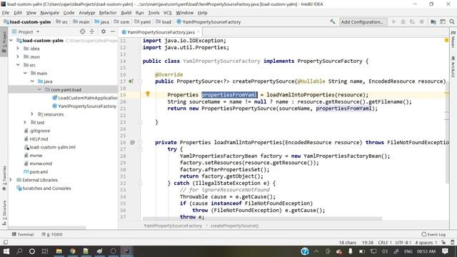The width and height of the screenshot is (457, 257).
Task: Open the Maven tool window tab
Action: 453,40
